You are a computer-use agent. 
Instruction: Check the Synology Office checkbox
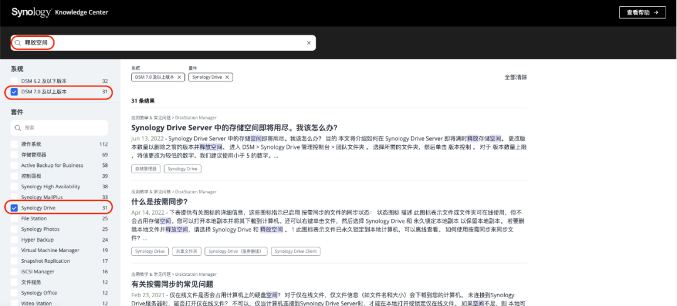pos(14,293)
